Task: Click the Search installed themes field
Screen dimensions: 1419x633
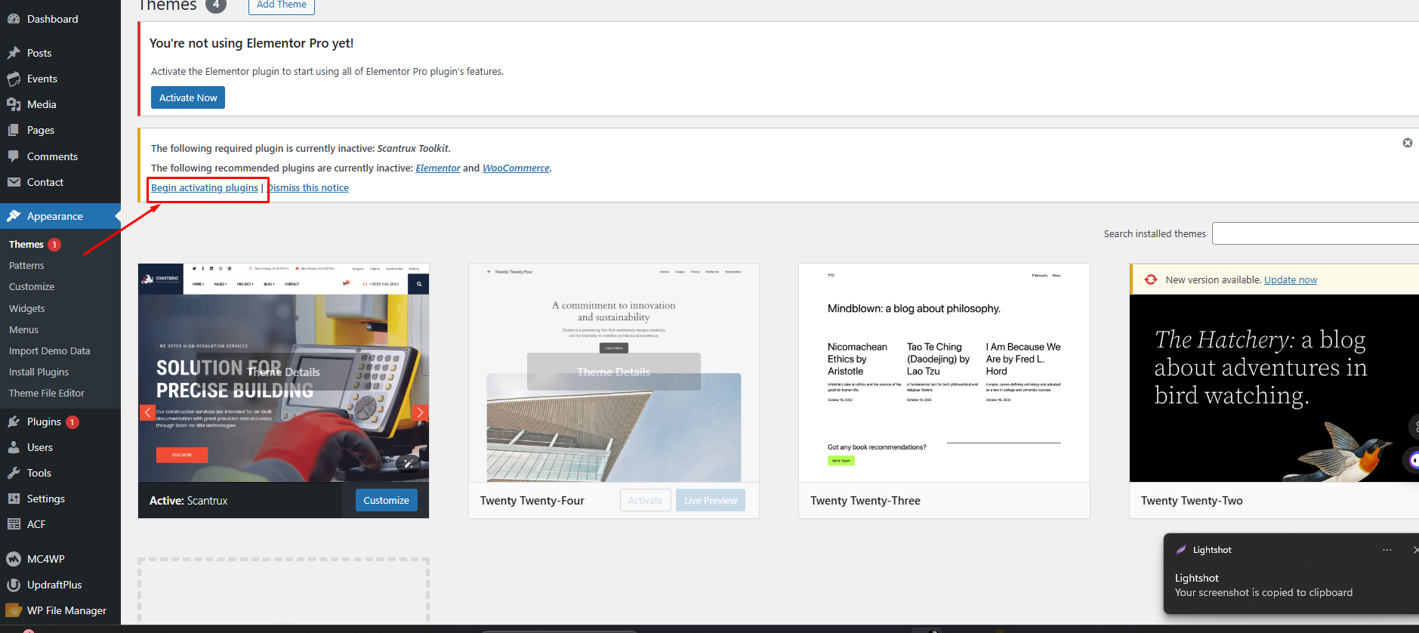Action: click(x=1316, y=233)
